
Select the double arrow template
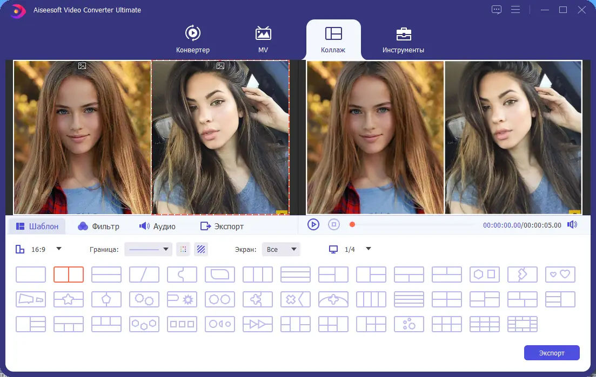tap(258, 324)
